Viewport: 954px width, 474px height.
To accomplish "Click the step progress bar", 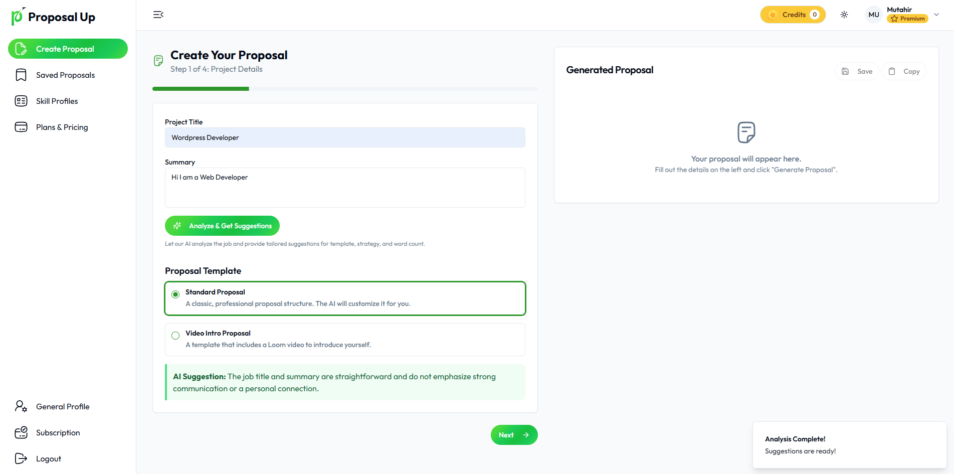I will (345, 89).
